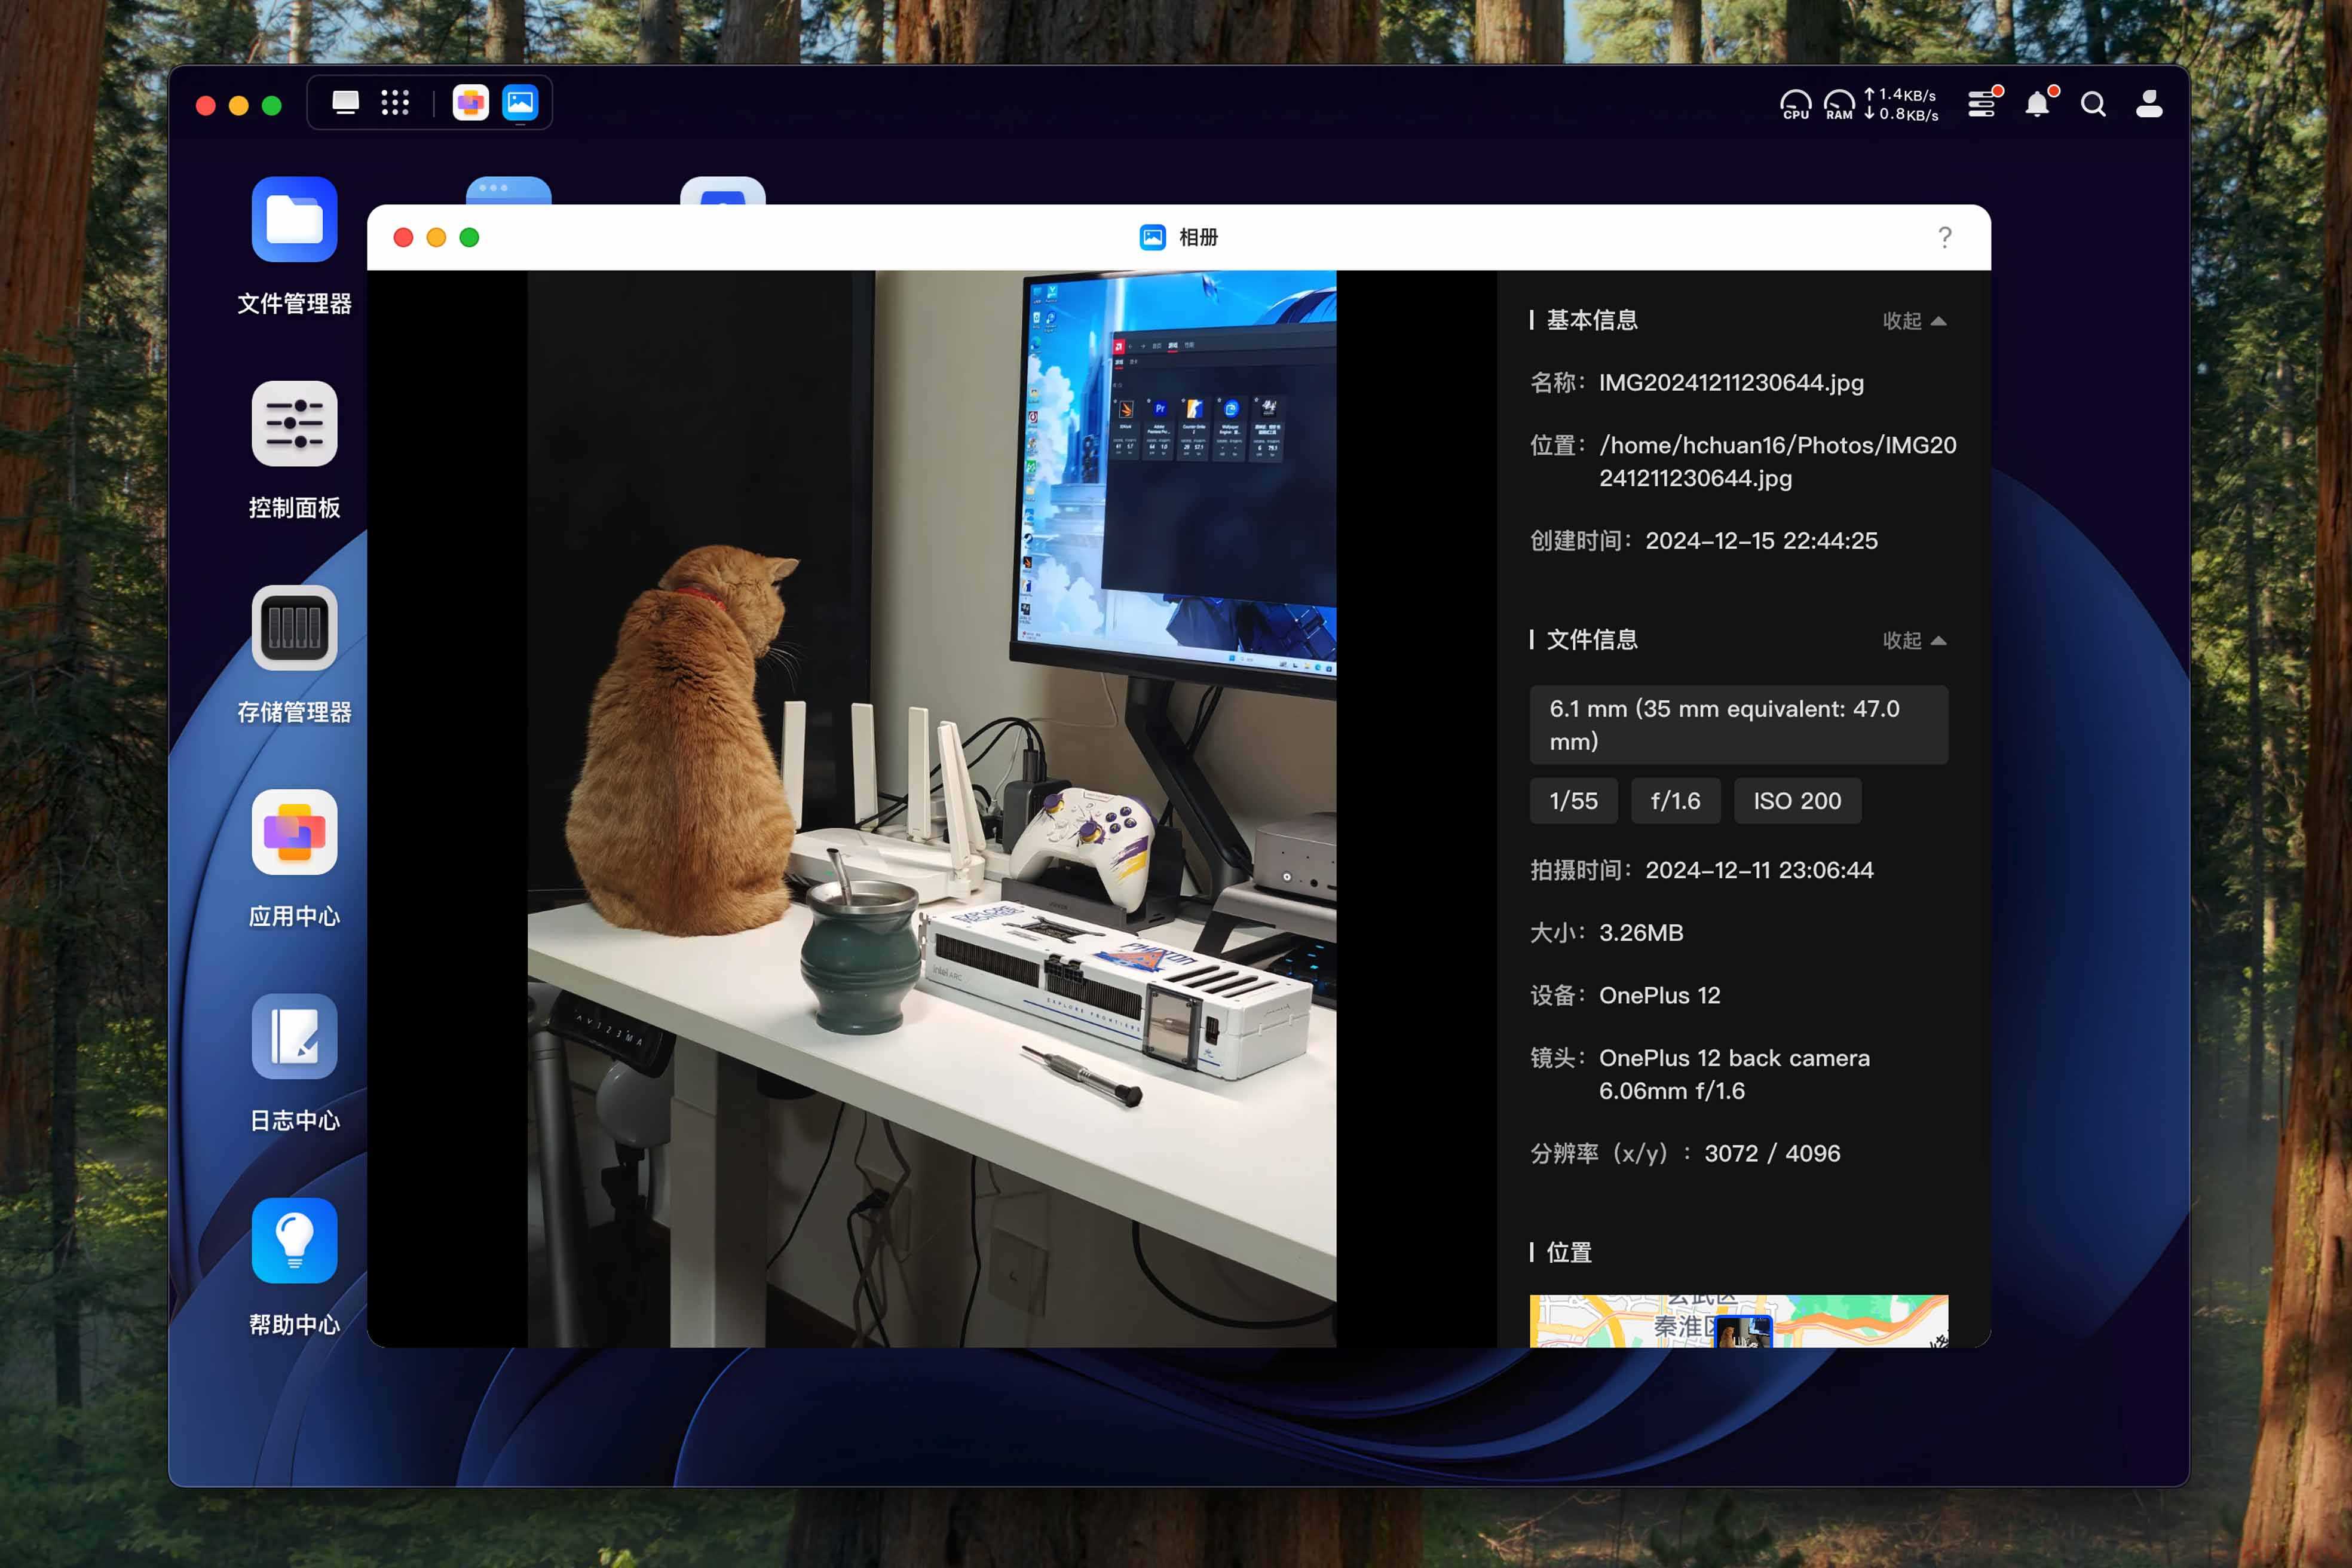Open the Log Center icon
The width and height of the screenshot is (2352, 1568).
[294, 1036]
